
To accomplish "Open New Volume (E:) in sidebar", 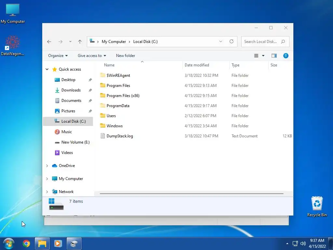I will point(75,142).
